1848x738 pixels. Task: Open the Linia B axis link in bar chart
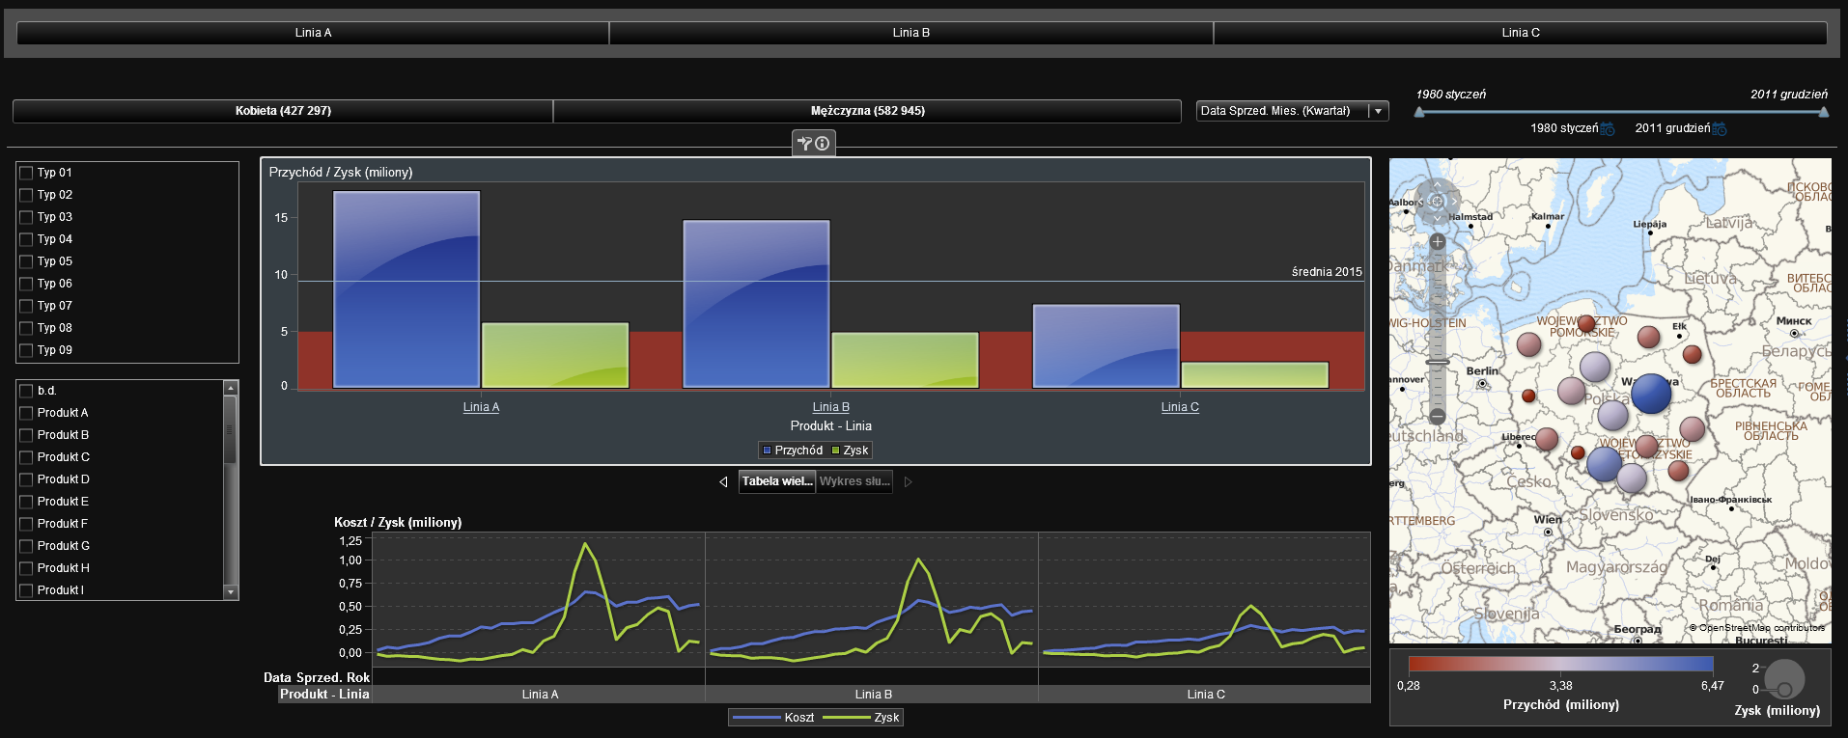[x=830, y=407]
